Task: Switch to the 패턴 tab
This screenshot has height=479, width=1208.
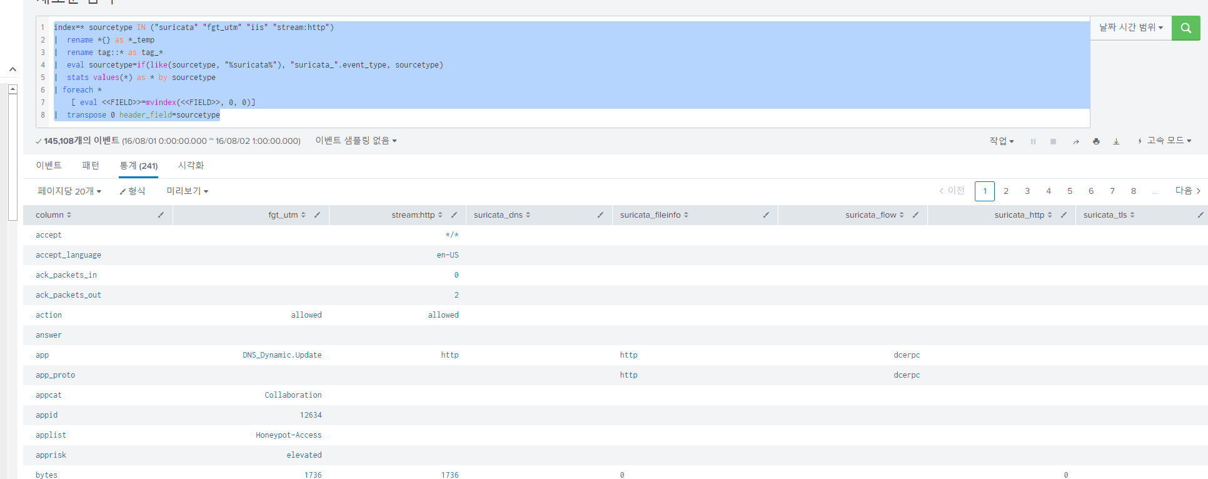Action: point(91,165)
